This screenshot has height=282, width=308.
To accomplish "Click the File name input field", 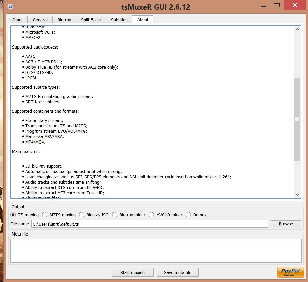I will [150, 224].
